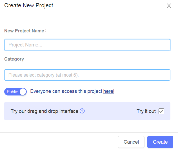Close the Create New Project dialog
Screen dimensions: 178x149
[169, 6]
